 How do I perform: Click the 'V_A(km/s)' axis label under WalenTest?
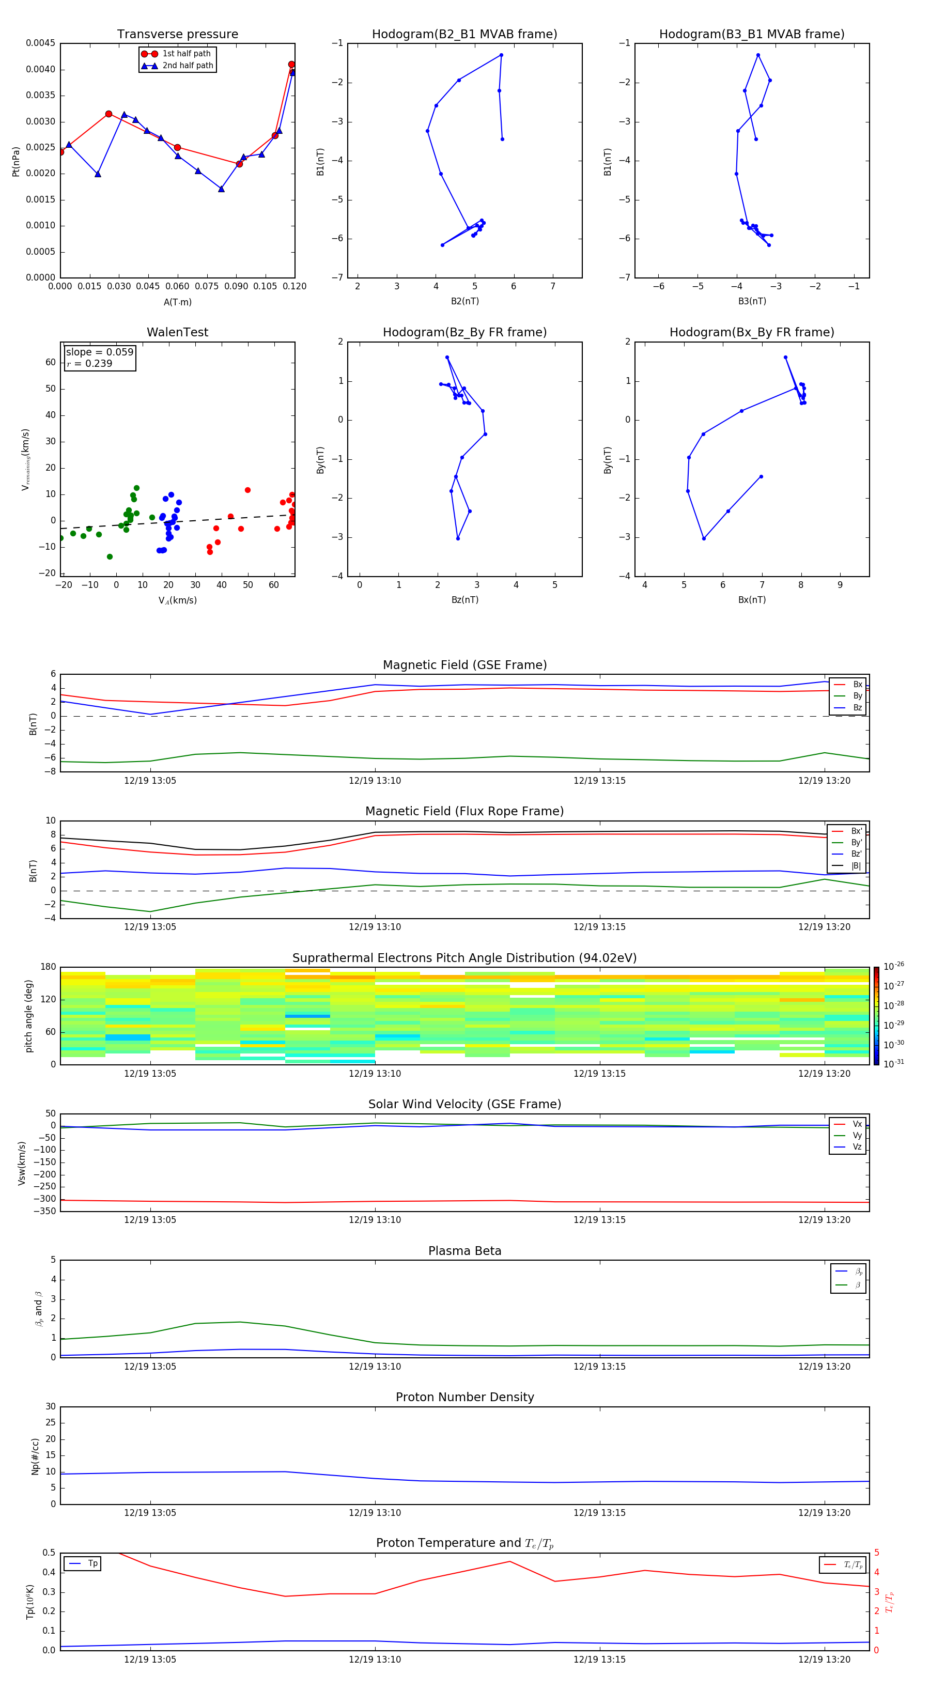coord(177,600)
